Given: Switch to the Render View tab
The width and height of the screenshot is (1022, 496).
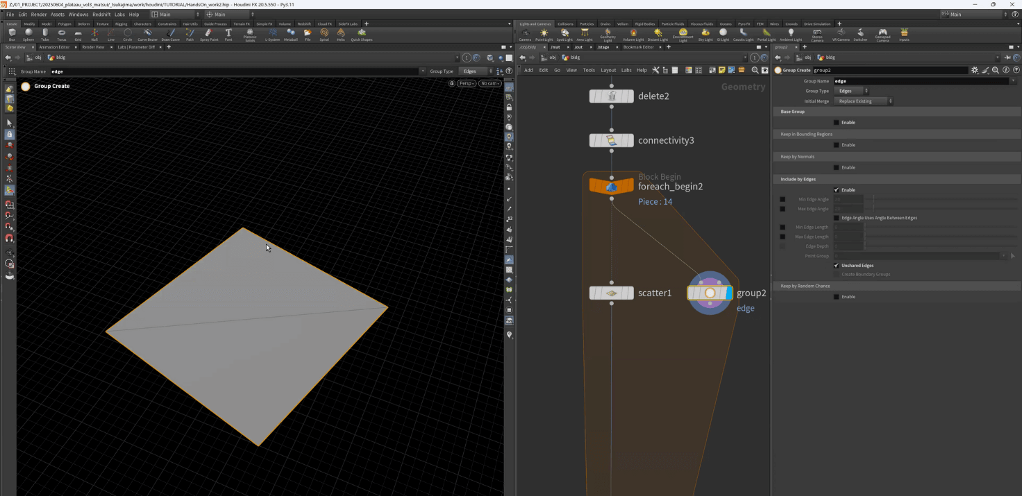Looking at the screenshot, I should click(x=93, y=47).
